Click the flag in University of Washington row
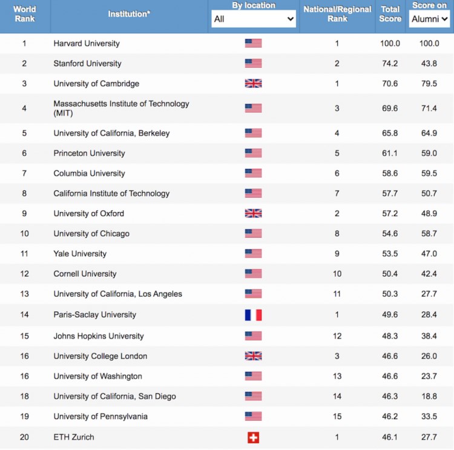This screenshot has width=454, height=450. click(254, 376)
